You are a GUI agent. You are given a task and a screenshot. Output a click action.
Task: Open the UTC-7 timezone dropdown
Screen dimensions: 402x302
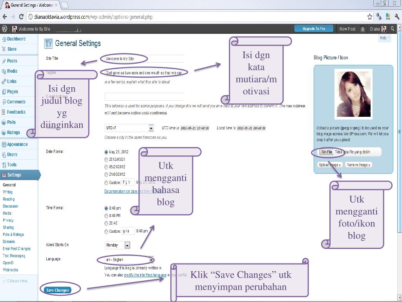pyautogui.click(x=129, y=128)
